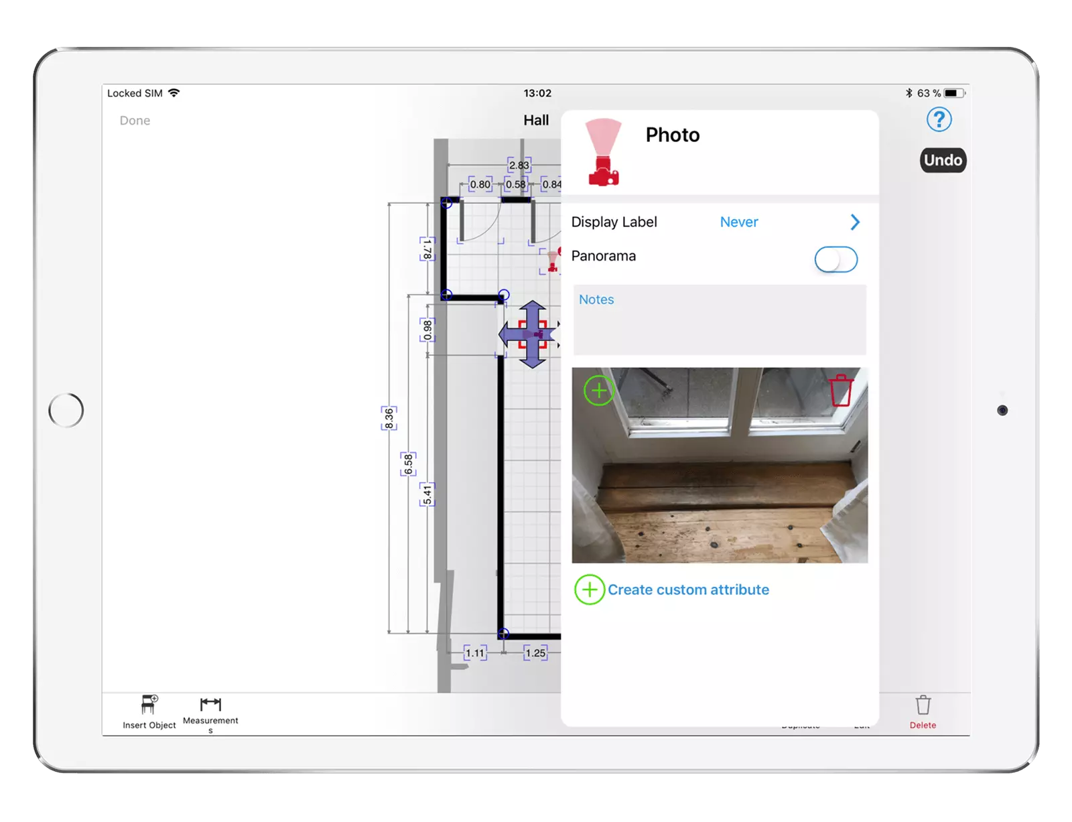The image size is (1072, 822).
Task: Toggle the Panorama switch
Action: click(x=835, y=259)
